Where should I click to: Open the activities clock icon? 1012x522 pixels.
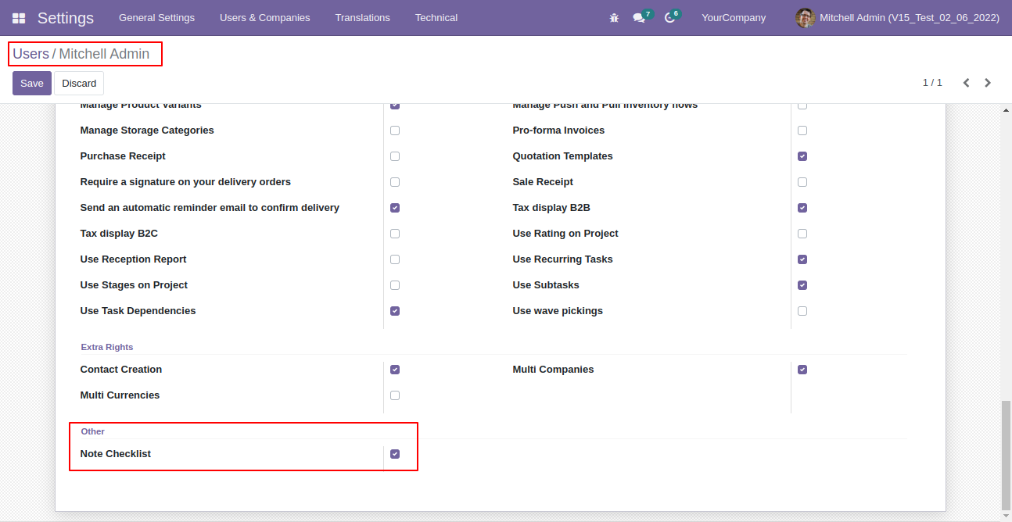pos(670,17)
